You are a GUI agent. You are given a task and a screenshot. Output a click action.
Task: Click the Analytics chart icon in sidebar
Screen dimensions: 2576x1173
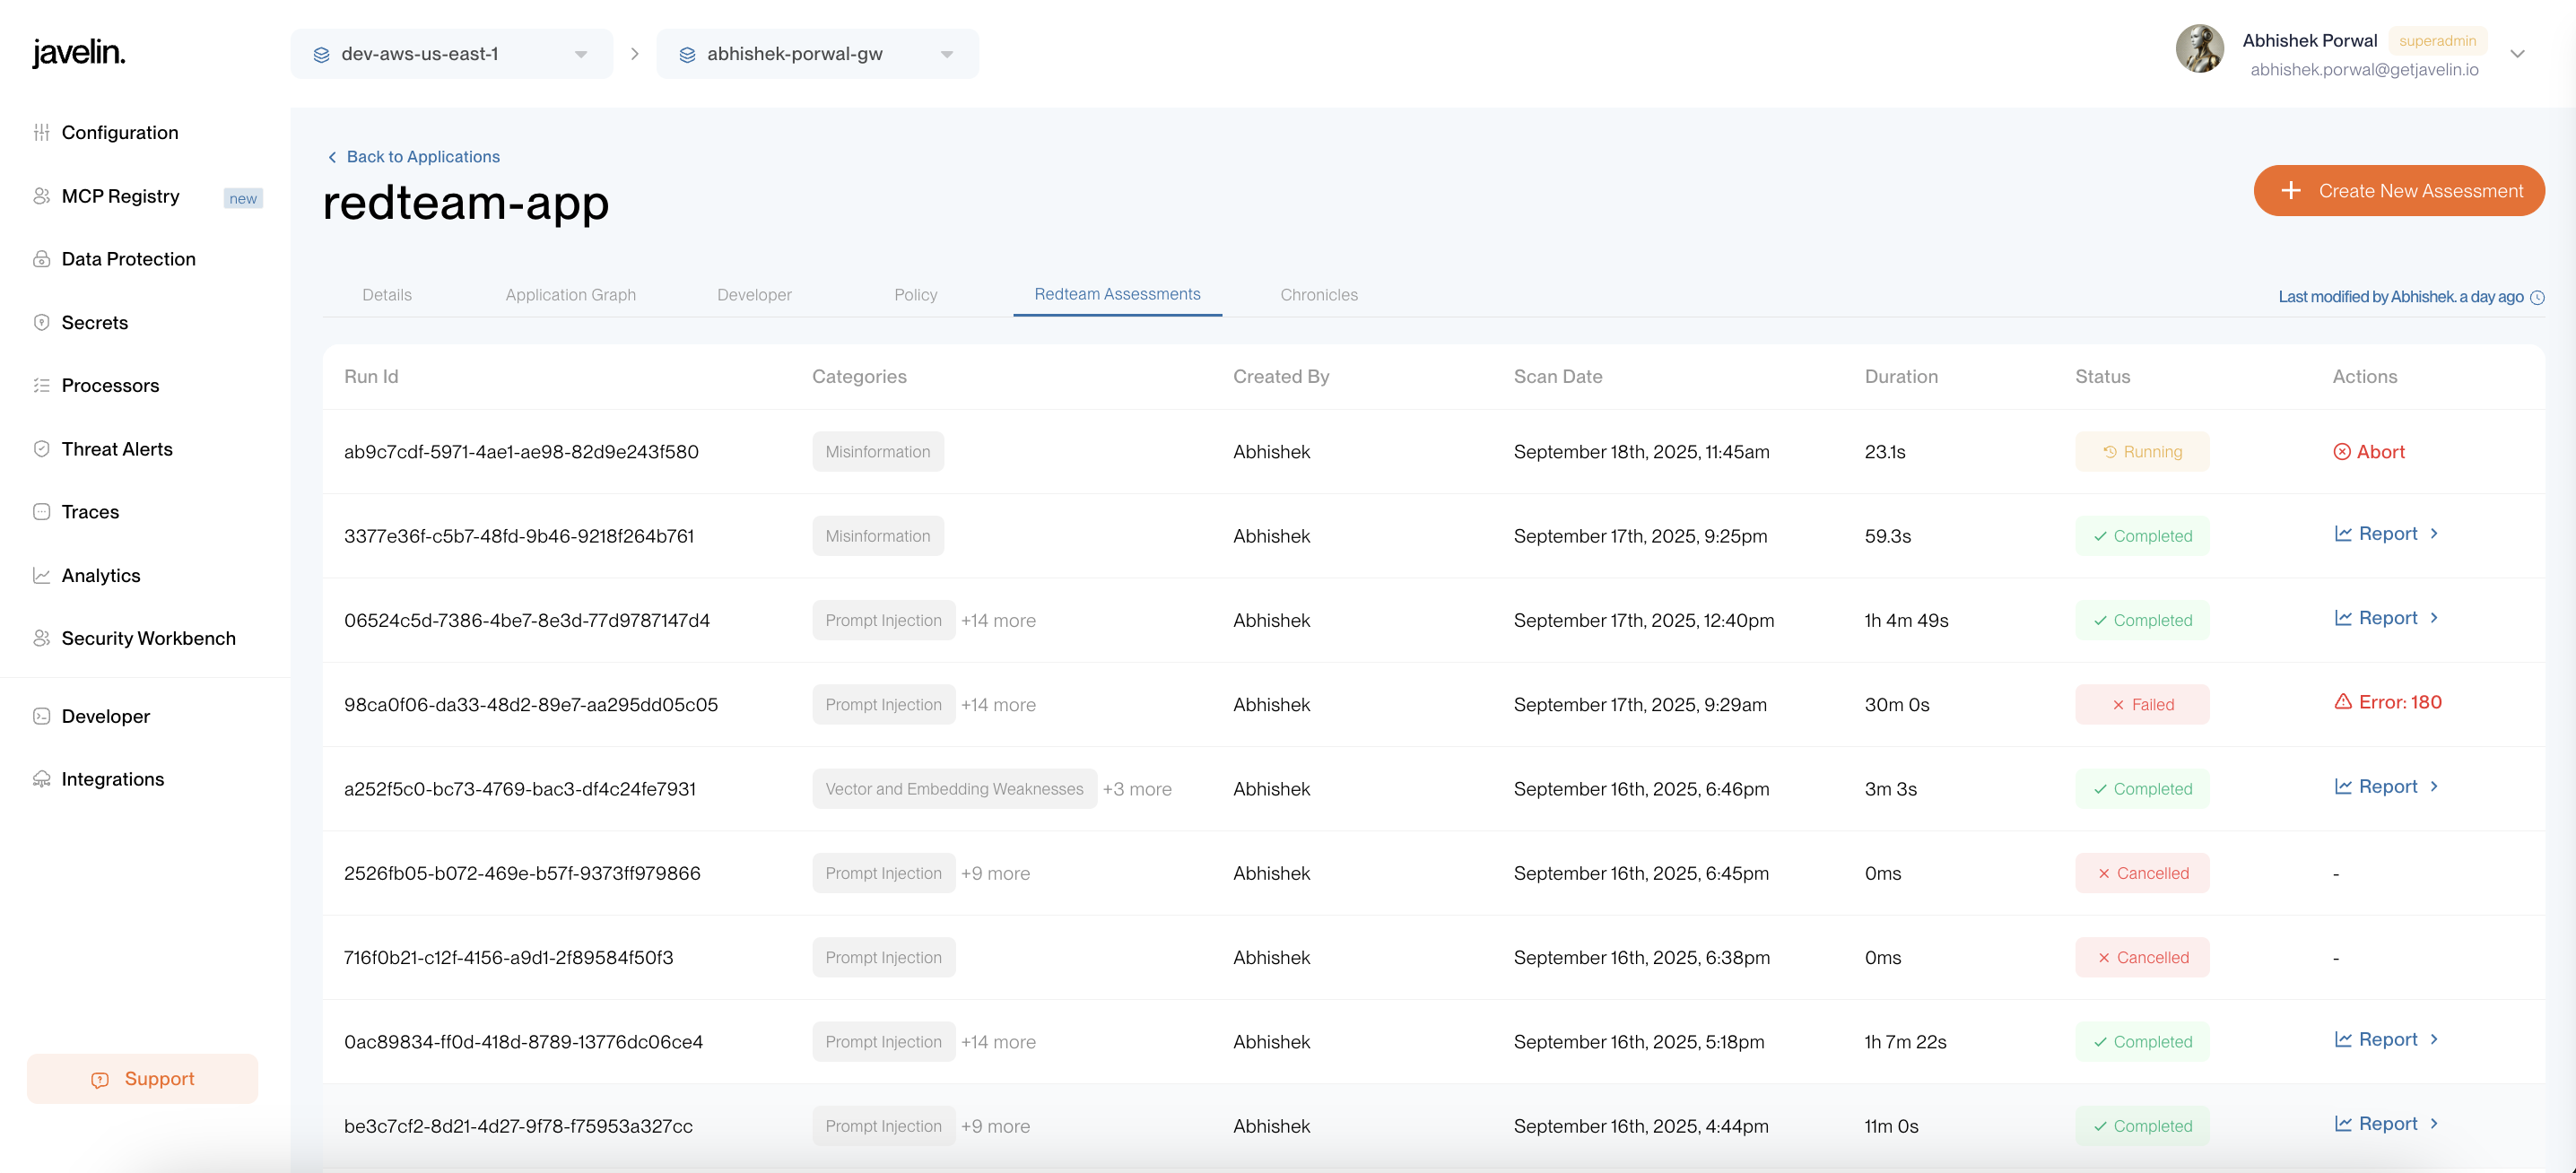[41, 575]
